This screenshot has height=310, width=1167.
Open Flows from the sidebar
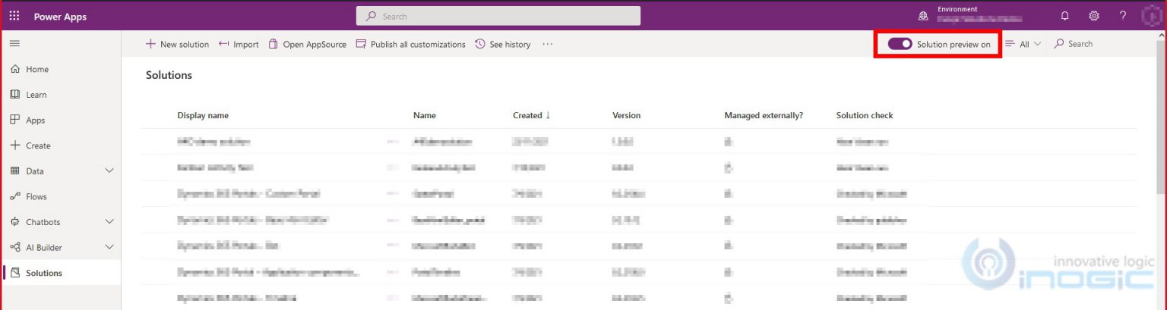click(36, 196)
